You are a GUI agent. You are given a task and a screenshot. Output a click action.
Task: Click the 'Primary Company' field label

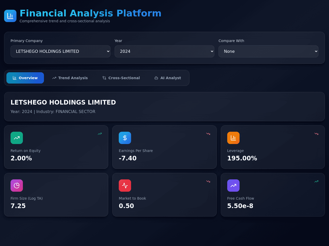coord(26,41)
